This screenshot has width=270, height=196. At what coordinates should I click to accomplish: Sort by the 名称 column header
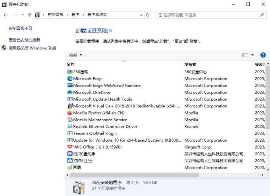[123, 64]
